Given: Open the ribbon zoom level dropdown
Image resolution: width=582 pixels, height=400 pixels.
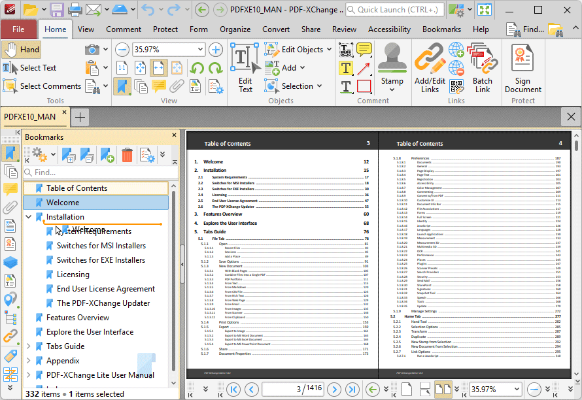Looking at the screenshot, I should point(200,50).
